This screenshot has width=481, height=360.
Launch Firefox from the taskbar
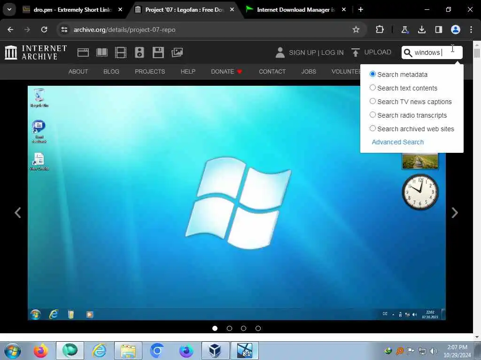pyautogui.click(x=41, y=351)
